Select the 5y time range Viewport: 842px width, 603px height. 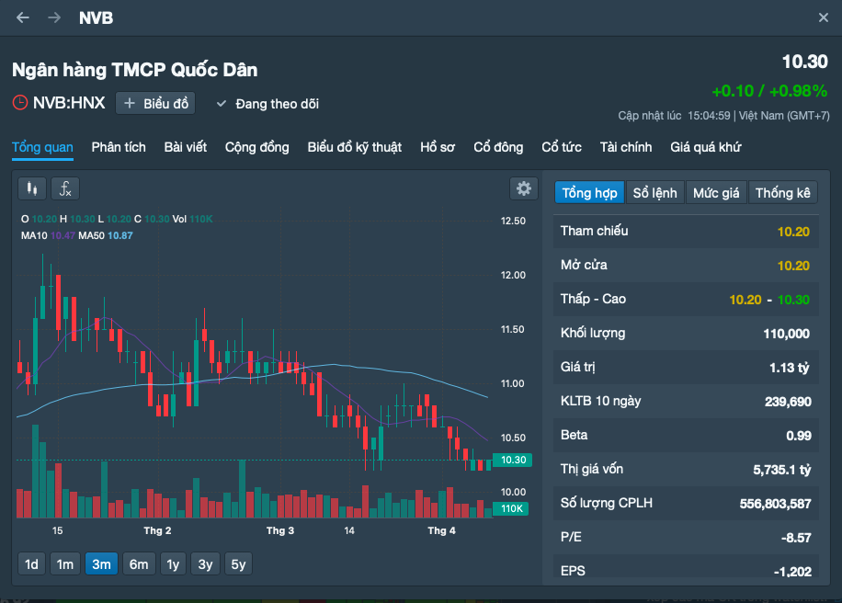pos(238,564)
